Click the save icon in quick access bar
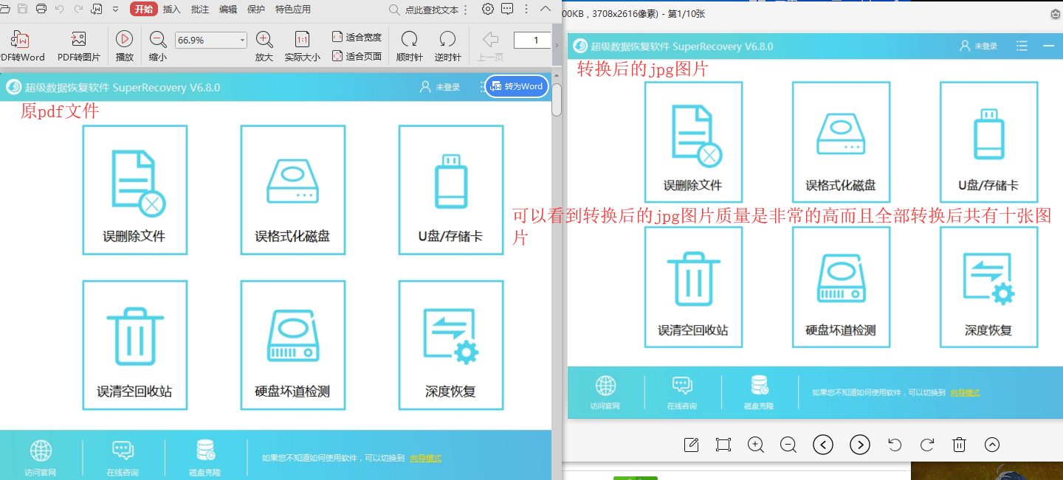This screenshot has width=1063, height=480. click(22, 9)
